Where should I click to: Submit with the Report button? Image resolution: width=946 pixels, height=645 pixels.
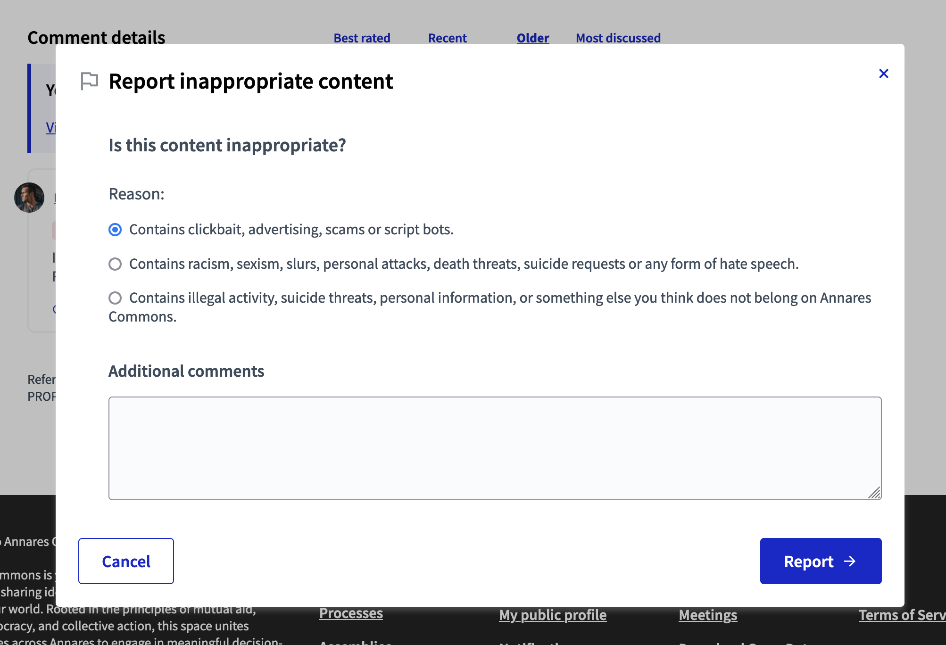pyautogui.click(x=821, y=561)
